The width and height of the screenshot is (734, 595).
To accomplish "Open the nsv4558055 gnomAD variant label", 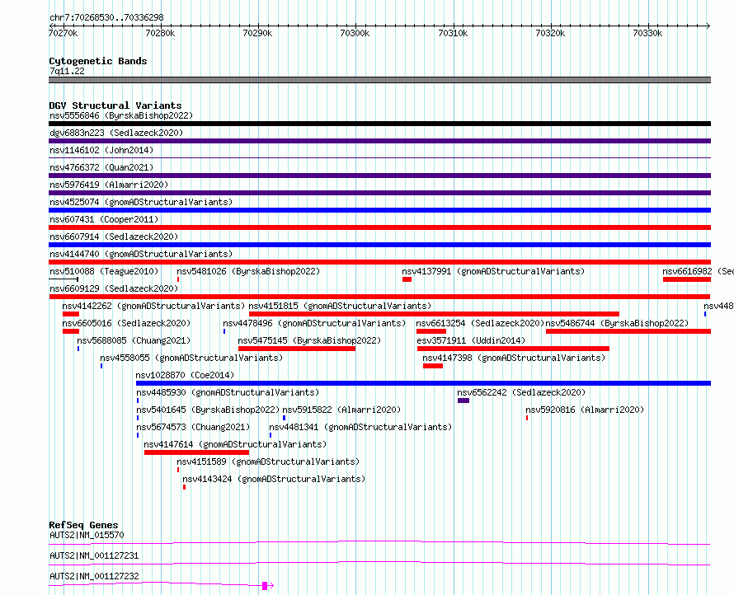I will coord(191,358).
